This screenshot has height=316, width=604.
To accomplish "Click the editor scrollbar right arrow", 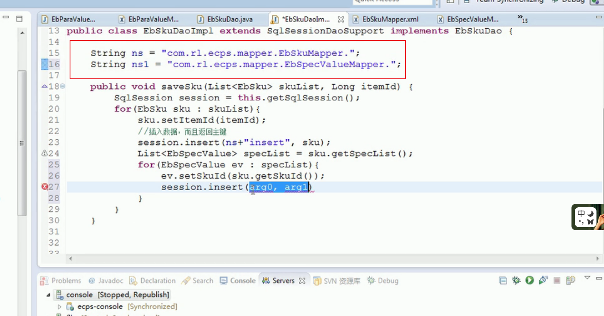I will [x=597, y=258].
